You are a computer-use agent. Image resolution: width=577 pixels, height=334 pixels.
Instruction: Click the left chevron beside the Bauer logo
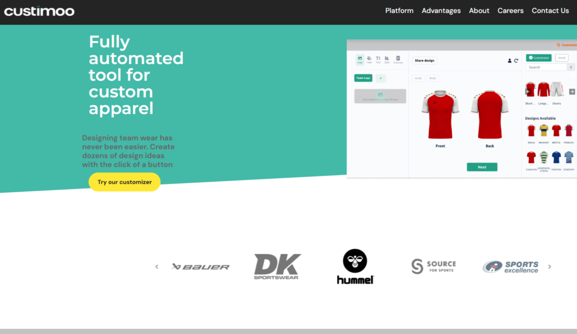(x=157, y=267)
